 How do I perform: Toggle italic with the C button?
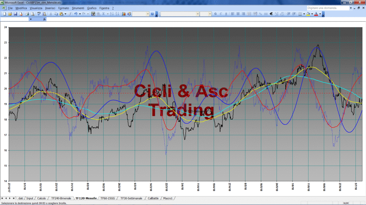pyautogui.click(x=221, y=14)
